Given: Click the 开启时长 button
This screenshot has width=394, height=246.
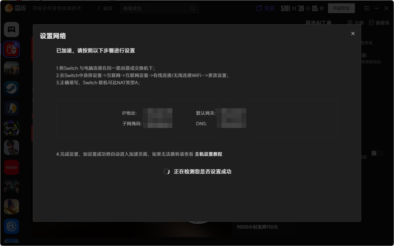Looking at the screenshot, I should tap(341, 8).
